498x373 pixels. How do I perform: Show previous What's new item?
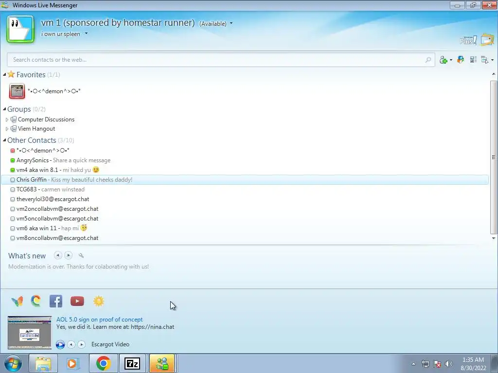point(57,255)
